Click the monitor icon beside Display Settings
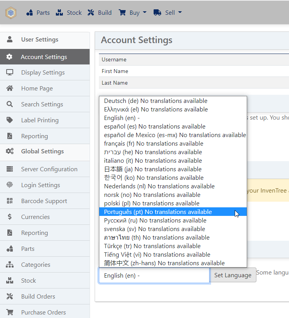The image size is (289, 318). click(10, 73)
